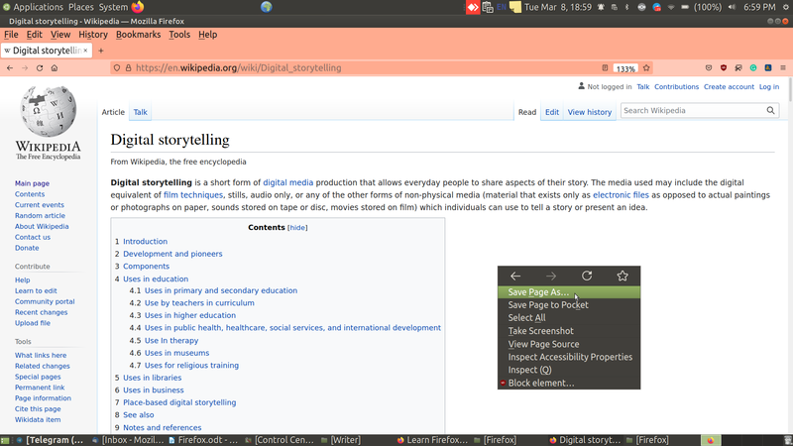This screenshot has height=446, width=793.
Task: Choose Select All in context menu
Action: tap(569, 318)
